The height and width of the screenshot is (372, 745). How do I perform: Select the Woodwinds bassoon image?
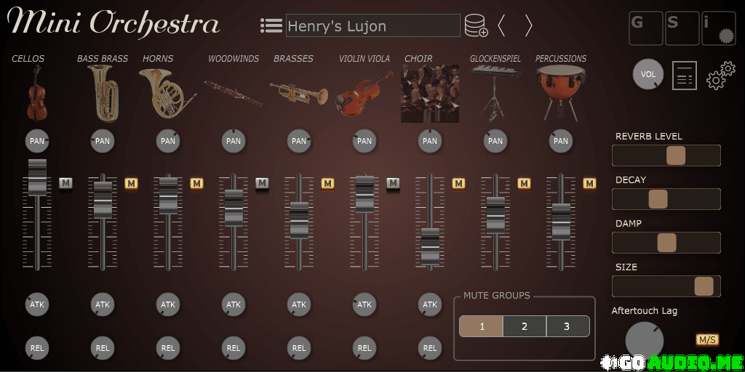(x=234, y=94)
